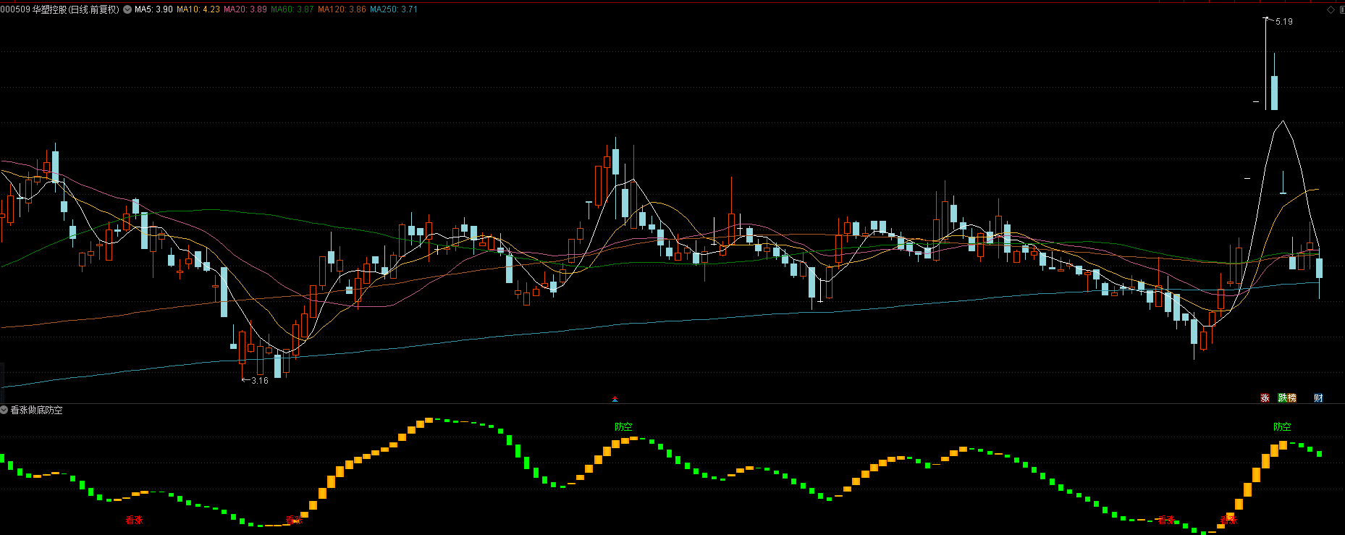Select the MA10: 4.23 label
This screenshot has height=535, width=1345.
tap(198, 9)
